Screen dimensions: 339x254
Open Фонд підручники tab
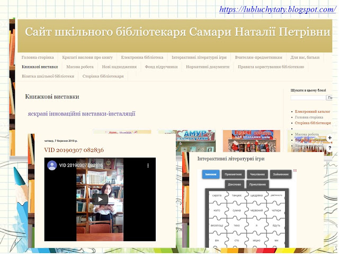(161, 67)
